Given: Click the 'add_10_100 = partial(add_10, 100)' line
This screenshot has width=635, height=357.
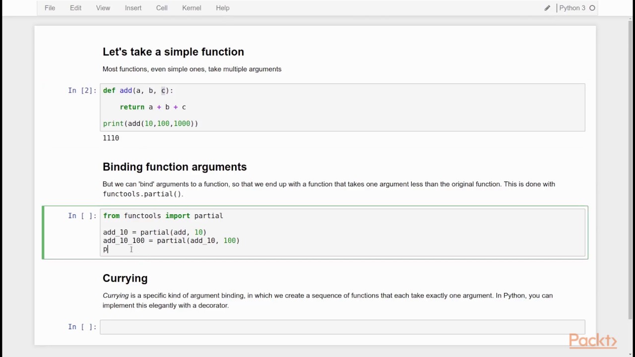Looking at the screenshot, I should tap(171, 240).
